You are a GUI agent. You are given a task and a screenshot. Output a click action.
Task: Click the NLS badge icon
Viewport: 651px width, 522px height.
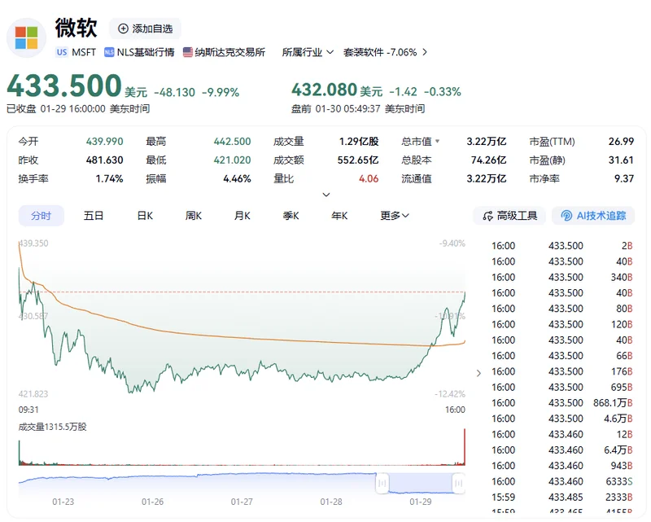(x=109, y=52)
